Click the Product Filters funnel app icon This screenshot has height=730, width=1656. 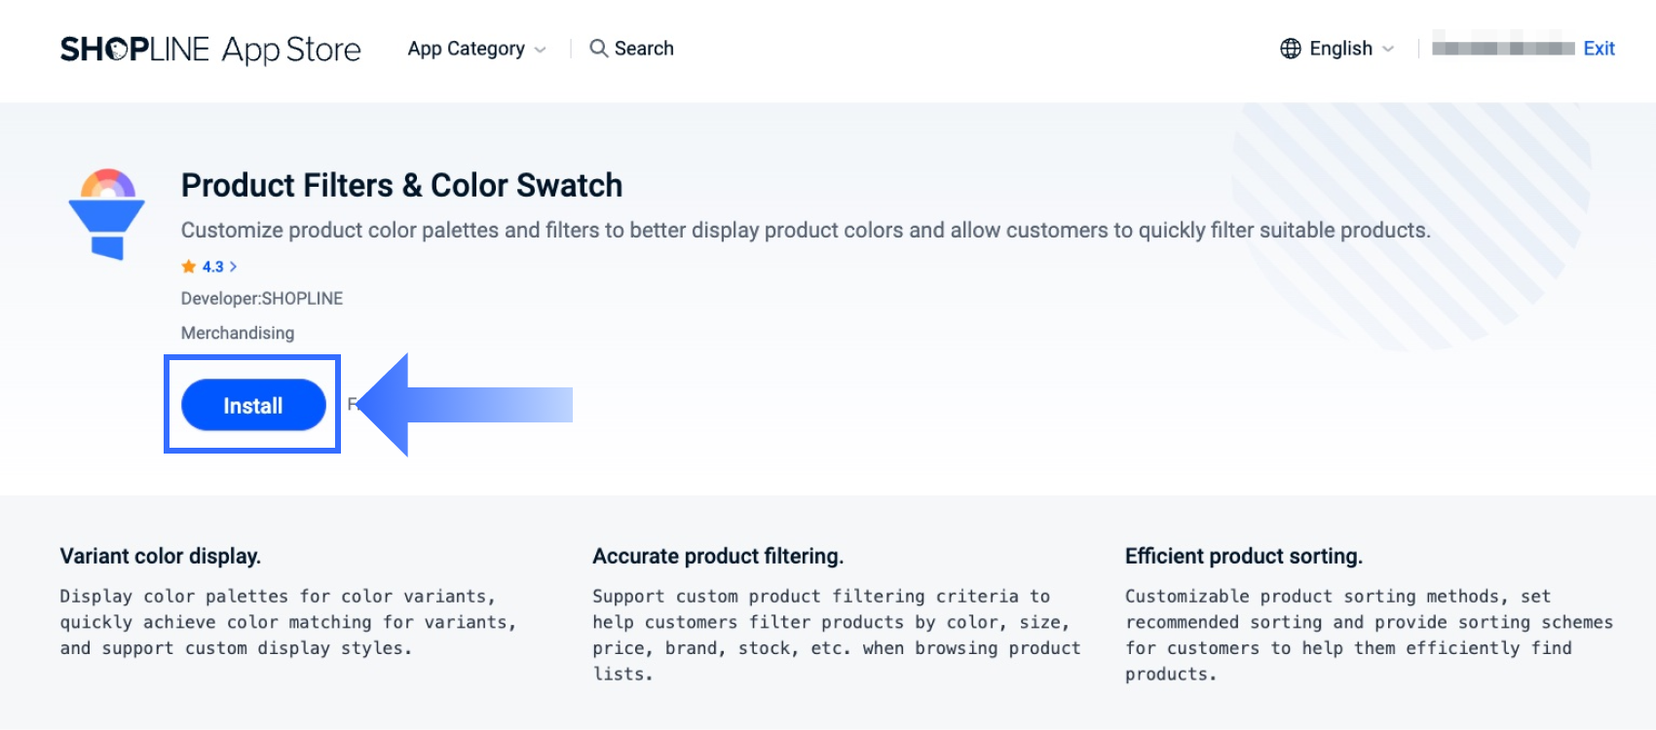[x=107, y=214]
